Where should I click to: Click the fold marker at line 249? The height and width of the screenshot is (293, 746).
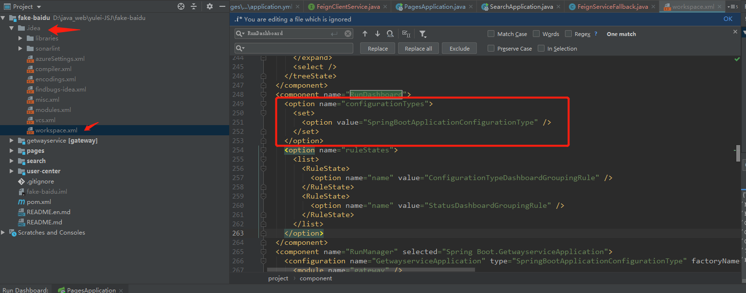(x=263, y=104)
